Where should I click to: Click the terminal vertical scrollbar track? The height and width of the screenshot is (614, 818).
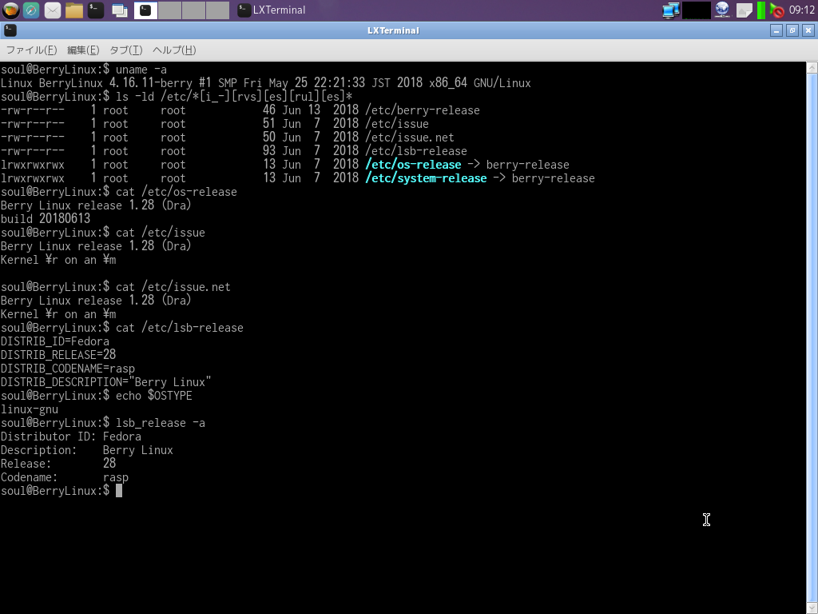812,337
